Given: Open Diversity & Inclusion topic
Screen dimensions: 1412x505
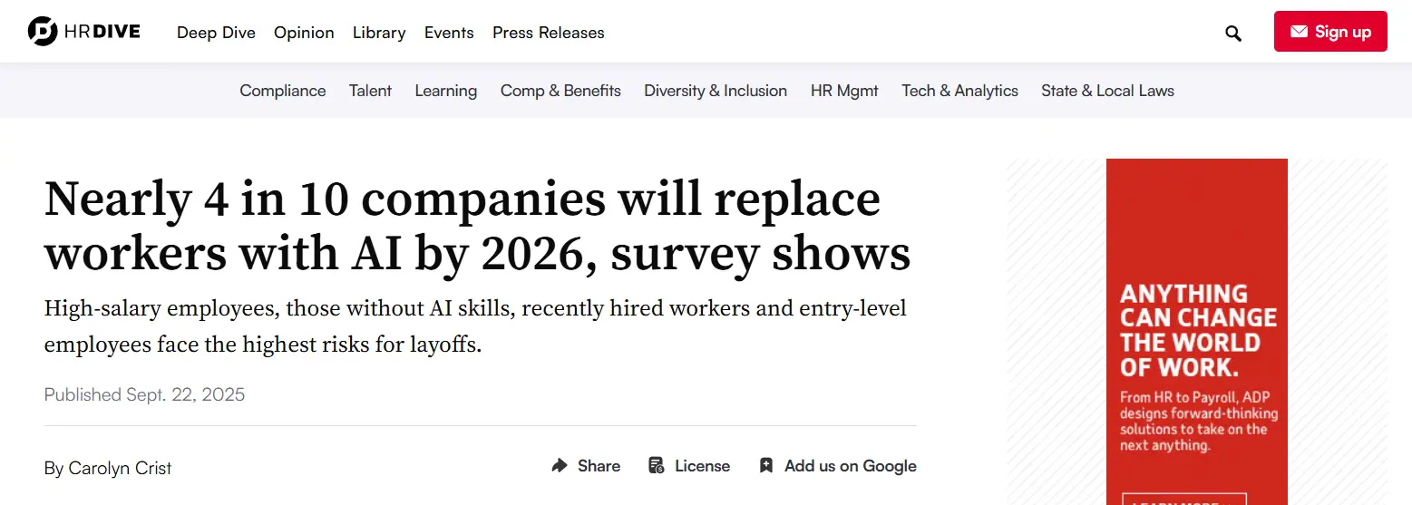Looking at the screenshot, I should 716,91.
